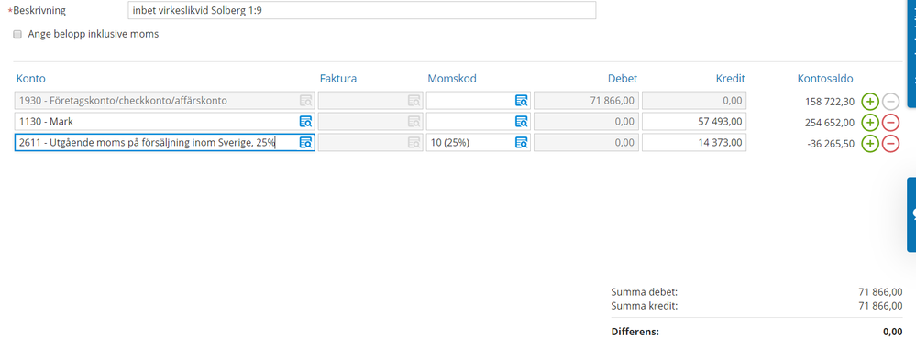
Task: Click the greyed minus icon on 1930 row
Action: pyautogui.click(x=890, y=102)
